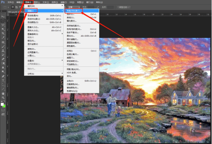The width and height of the screenshot is (212, 144).
Task: Choose 色彩平衡(B) with Ctrl+B
Action: (x=82, y=32)
